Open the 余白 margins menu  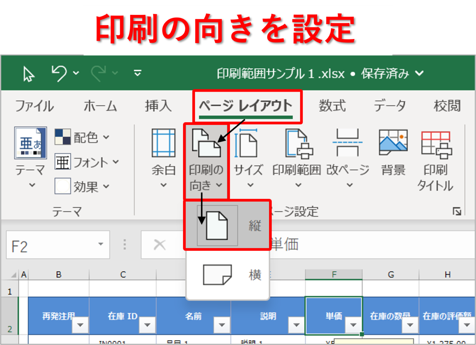[164, 159]
